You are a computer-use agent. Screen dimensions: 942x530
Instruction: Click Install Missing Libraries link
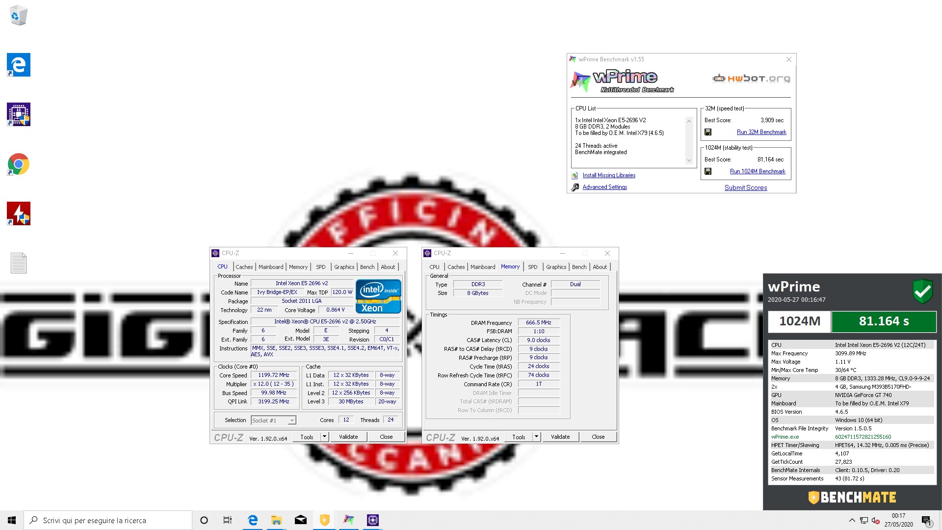[609, 175]
